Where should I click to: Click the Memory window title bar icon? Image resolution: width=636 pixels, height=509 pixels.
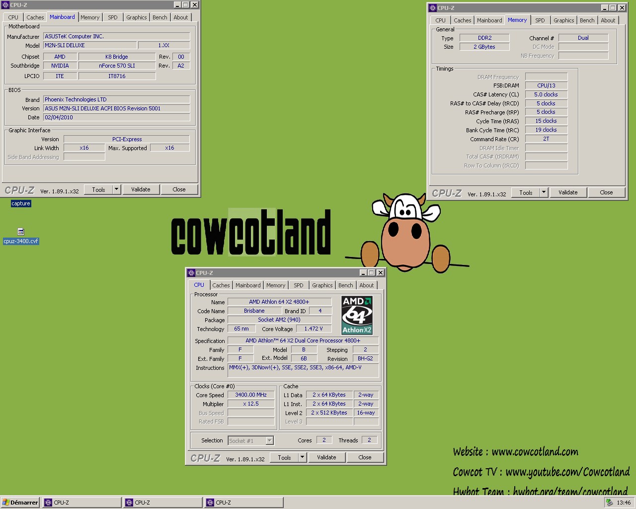433,8
